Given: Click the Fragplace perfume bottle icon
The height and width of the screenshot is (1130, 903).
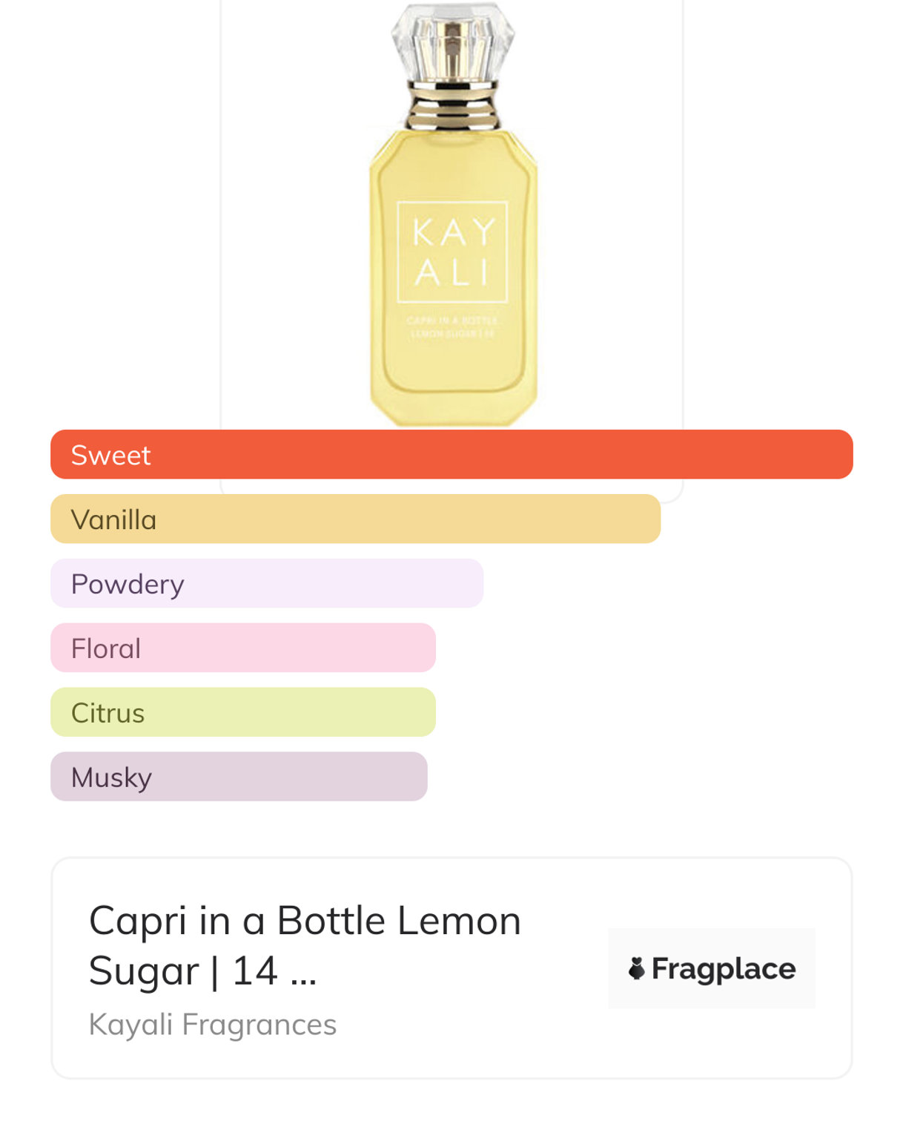Looking at the screenshot, I should [636, 968].
